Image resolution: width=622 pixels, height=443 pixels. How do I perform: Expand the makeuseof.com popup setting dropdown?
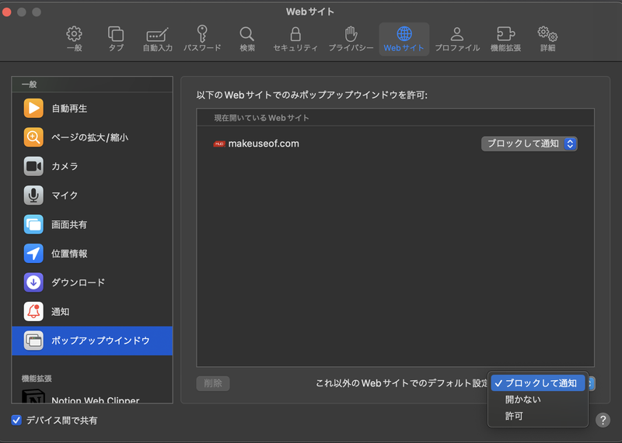(x=529, y=144)
